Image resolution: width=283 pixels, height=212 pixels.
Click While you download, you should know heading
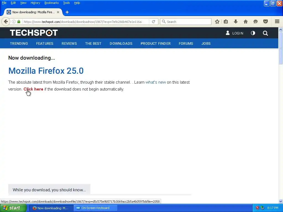pos(49,190)
